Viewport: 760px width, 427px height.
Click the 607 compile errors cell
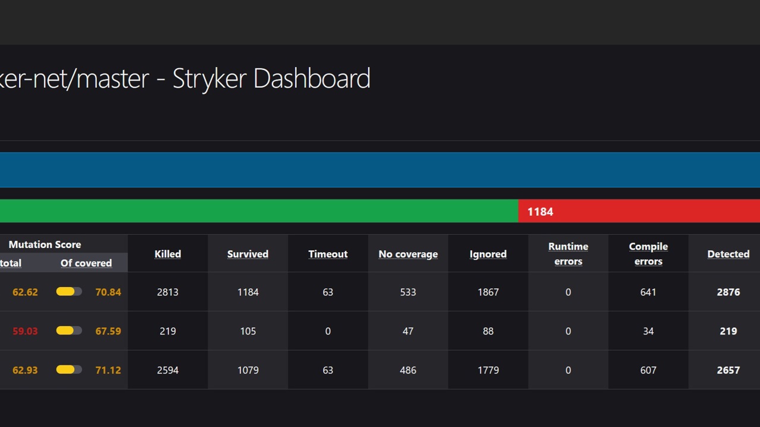(648, 370)
